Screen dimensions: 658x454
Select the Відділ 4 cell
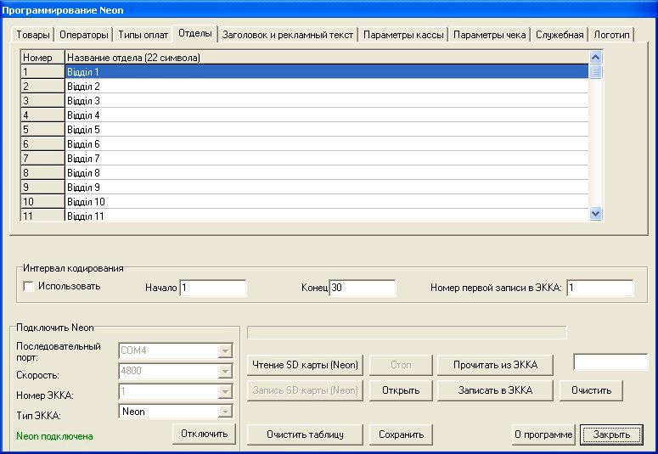click(x=327, y=115)
